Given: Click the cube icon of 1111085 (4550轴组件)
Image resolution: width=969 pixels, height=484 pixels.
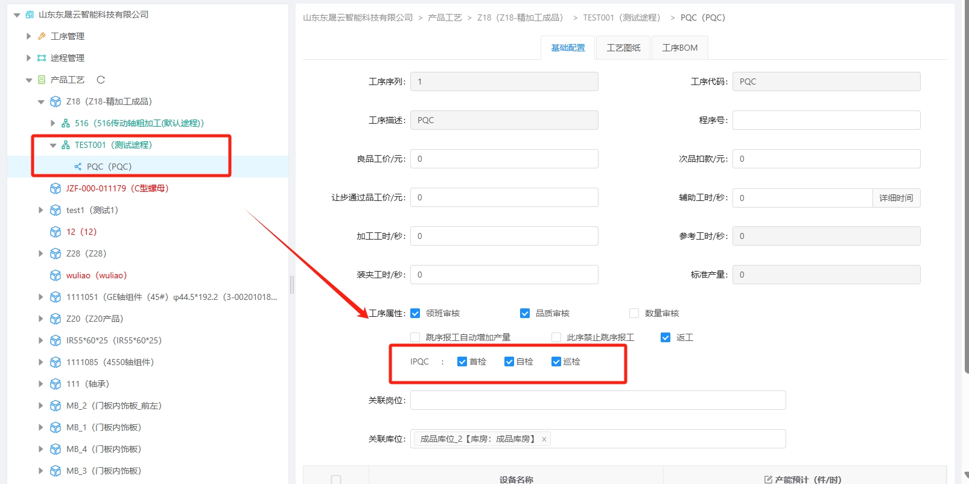Looking at the screenshot, I should tap(56, 362).
